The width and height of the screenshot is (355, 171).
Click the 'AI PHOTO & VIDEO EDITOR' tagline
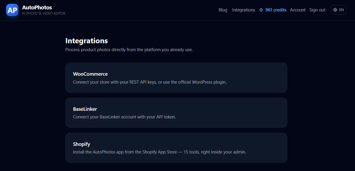coord(44,13)
